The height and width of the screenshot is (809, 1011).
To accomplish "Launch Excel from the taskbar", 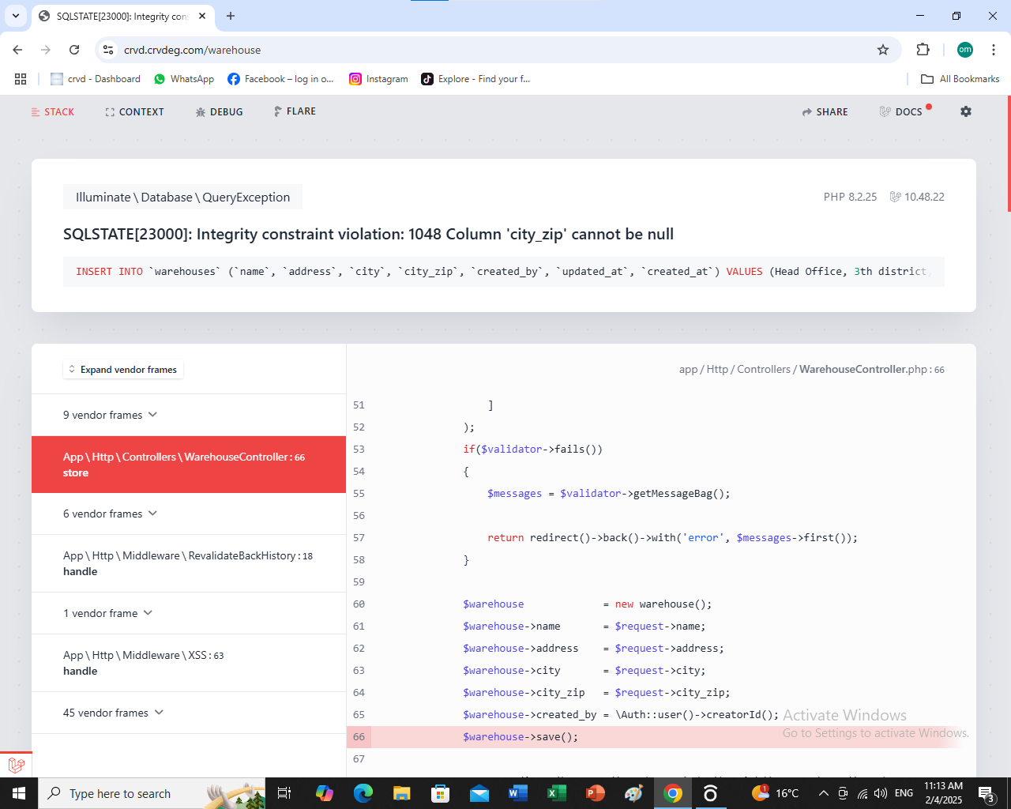I will 557,793.
